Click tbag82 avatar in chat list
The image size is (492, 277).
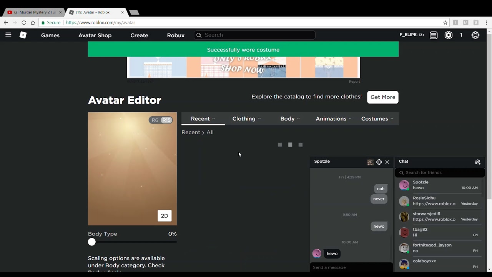click(404, 232)
